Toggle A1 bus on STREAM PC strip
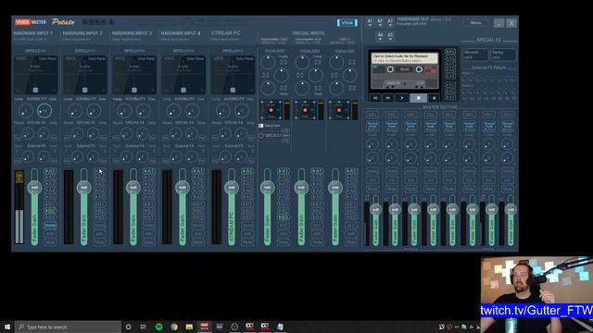Image resolution: width=593 pixels, height=333 pixels. coord(247,171)
